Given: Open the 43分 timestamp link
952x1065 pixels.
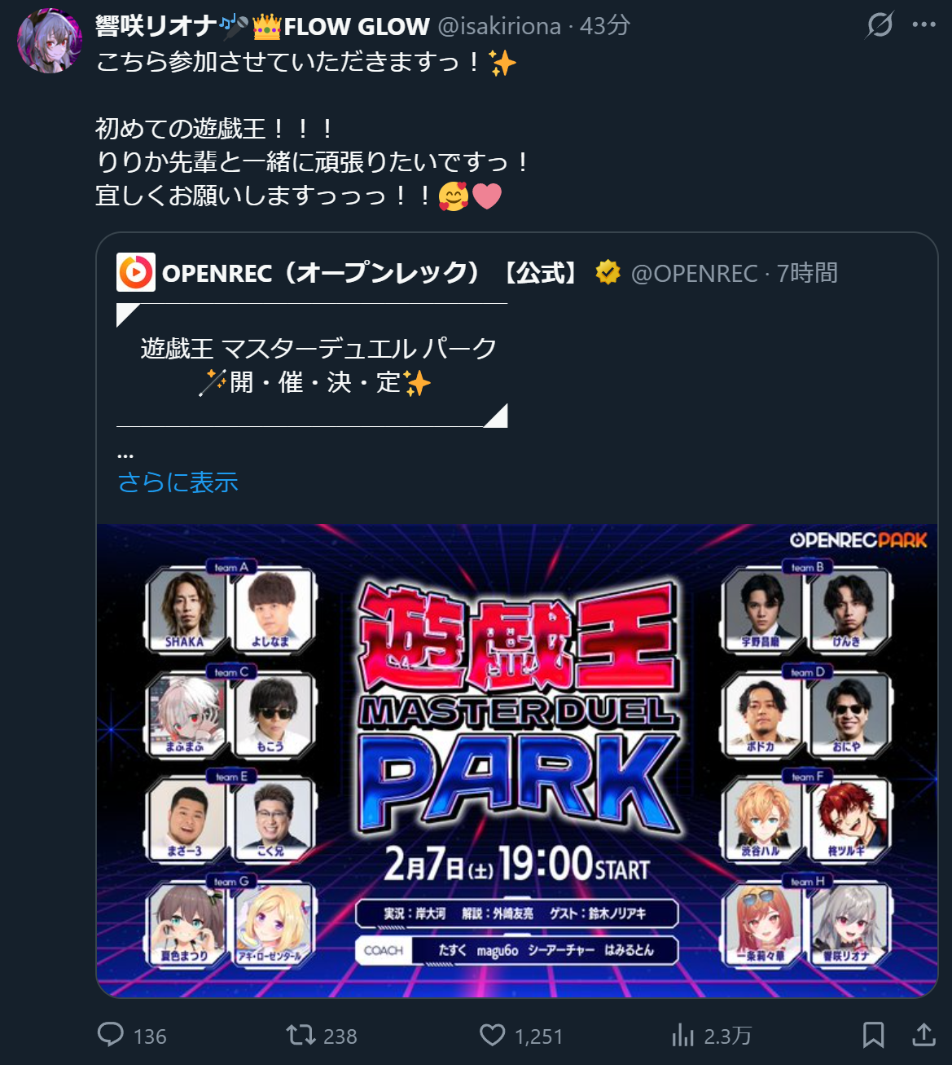Looking at the screenshot, I should click(x=604, y=26).
